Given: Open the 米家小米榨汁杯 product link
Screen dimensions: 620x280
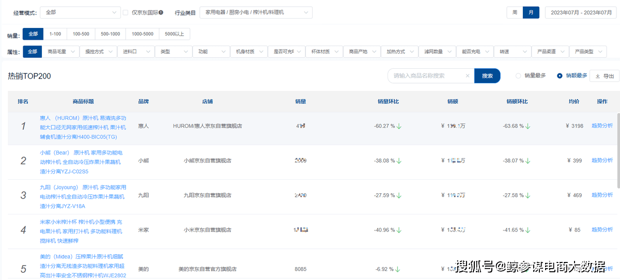Looking at the screenshot, I should coord(81,231).
